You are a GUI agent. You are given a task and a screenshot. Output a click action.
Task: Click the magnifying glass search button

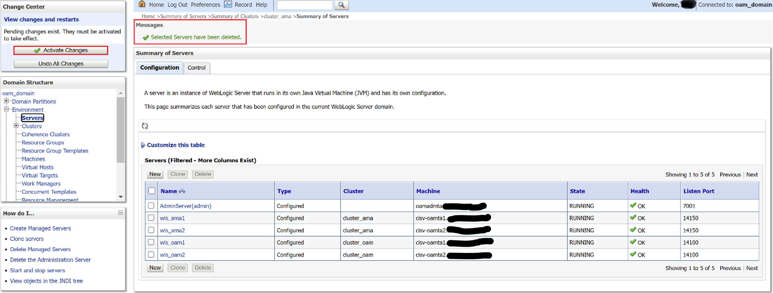pos(341,5)
